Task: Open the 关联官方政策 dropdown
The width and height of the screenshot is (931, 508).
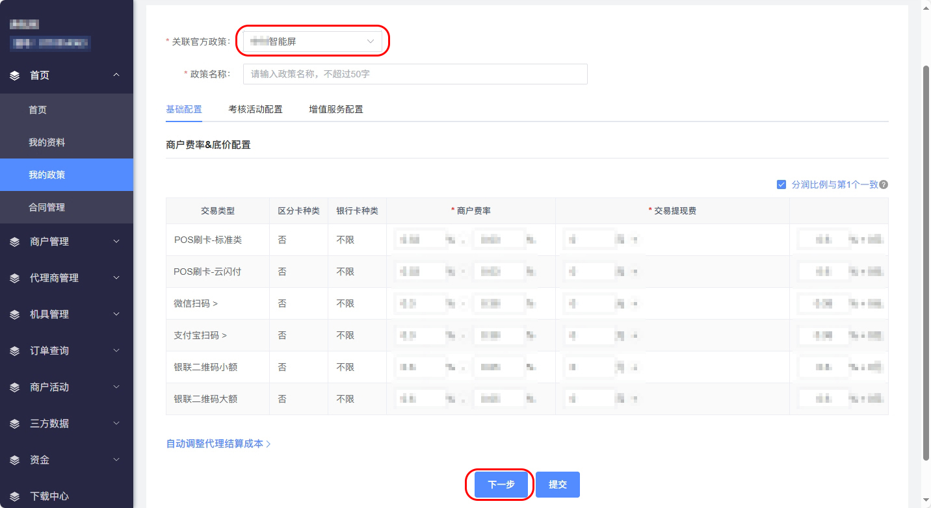Action: pos(312,42)
